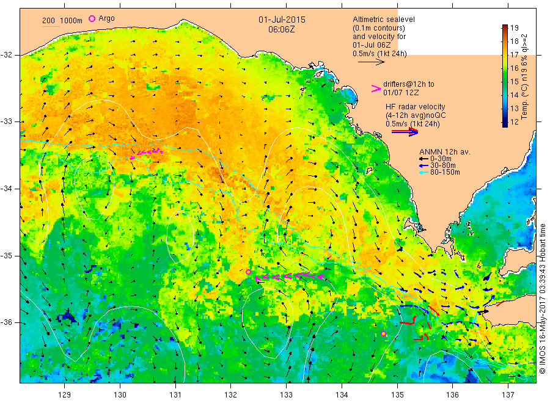Viewport: 550px width, 403px height.
Task: Click the '0-30m' depth label
Action: (x=441, y=159)
